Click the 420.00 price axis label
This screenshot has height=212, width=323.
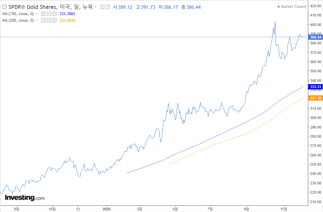click(315, 6)
